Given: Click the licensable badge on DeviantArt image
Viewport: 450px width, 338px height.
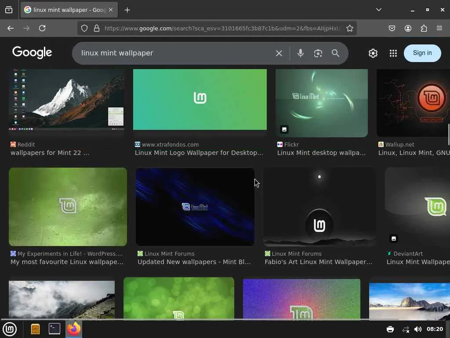Looking at the screenshot, I should 394,239.
